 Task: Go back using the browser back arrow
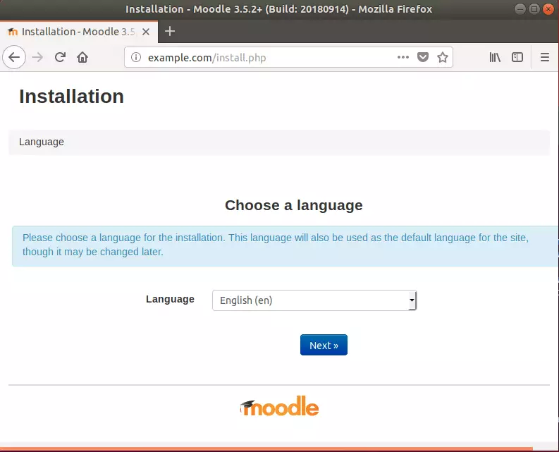click(x=14, y=57)
